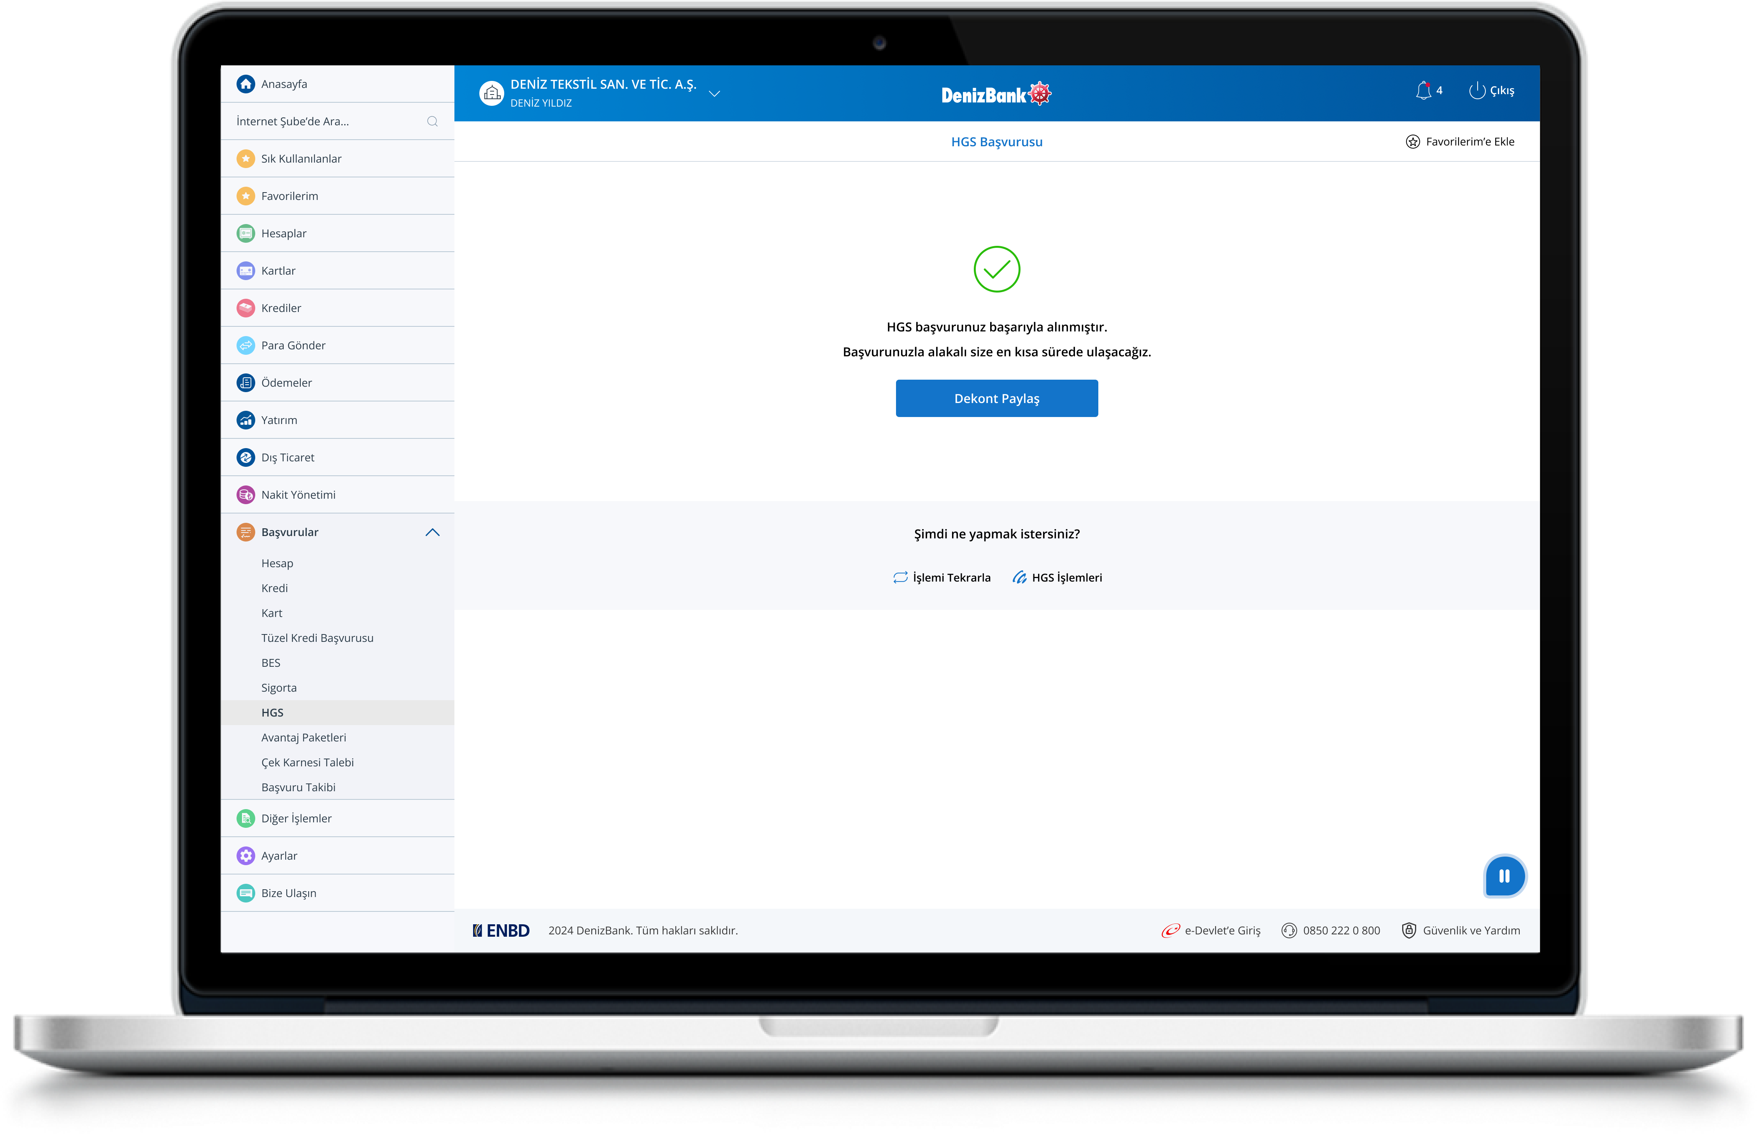Select Başvuru Takibi in sidebar
The width and height of the screenshot is (1757, 1139).
coord(298,788)
